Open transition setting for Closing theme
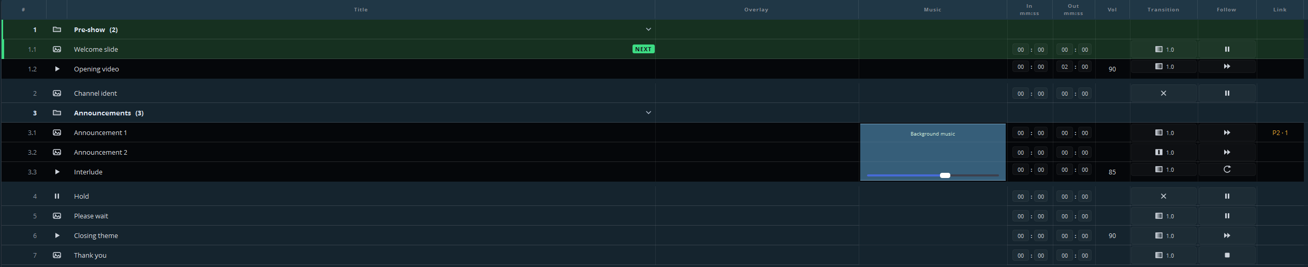This screenshot has width=1308, height=267. (1164, 235)
